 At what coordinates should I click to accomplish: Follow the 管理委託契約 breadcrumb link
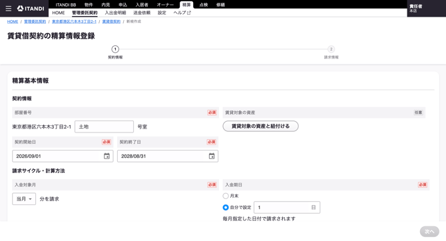(35, 21)
